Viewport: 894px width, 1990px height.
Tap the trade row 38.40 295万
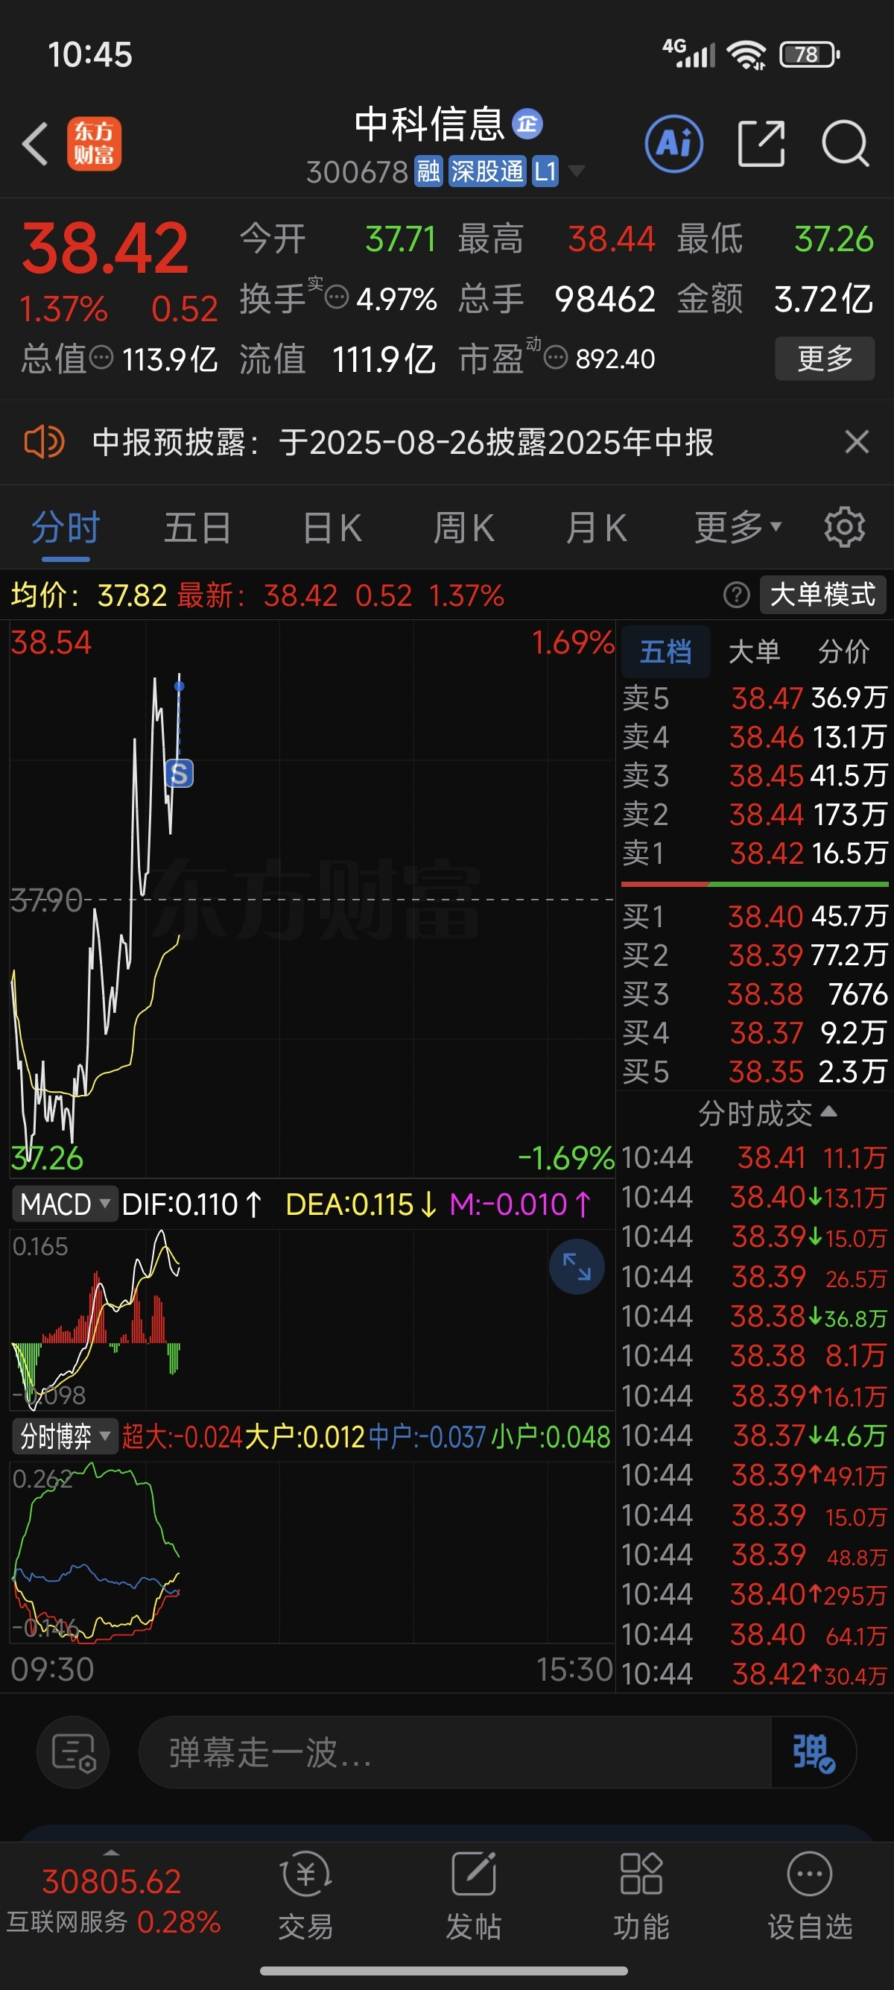point(754,1593)
